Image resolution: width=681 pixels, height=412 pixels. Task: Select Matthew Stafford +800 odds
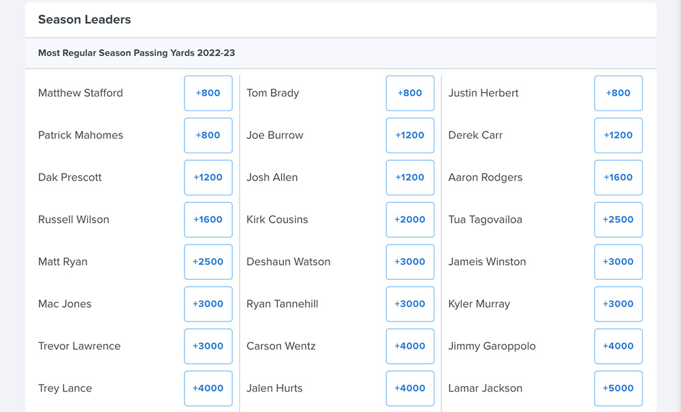pos(208,93)
